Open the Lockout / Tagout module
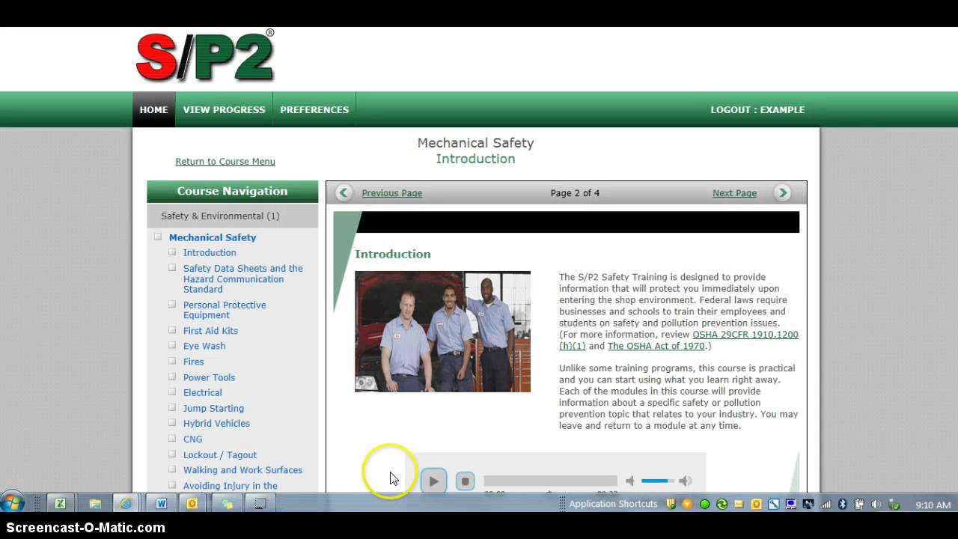This screenshot has height=539, width=958. coord(220,454)
